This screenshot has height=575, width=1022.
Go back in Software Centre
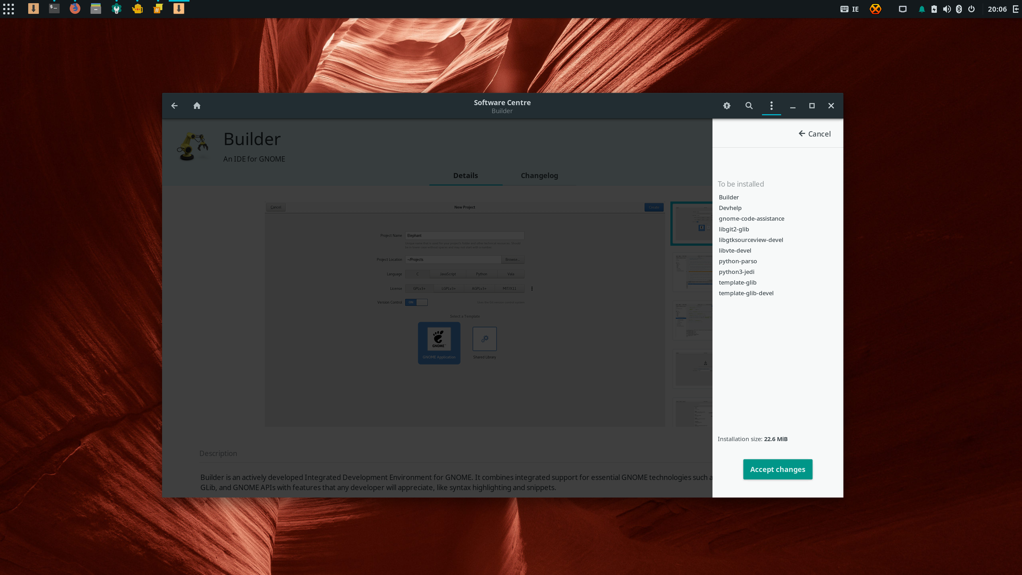[174, 106]
